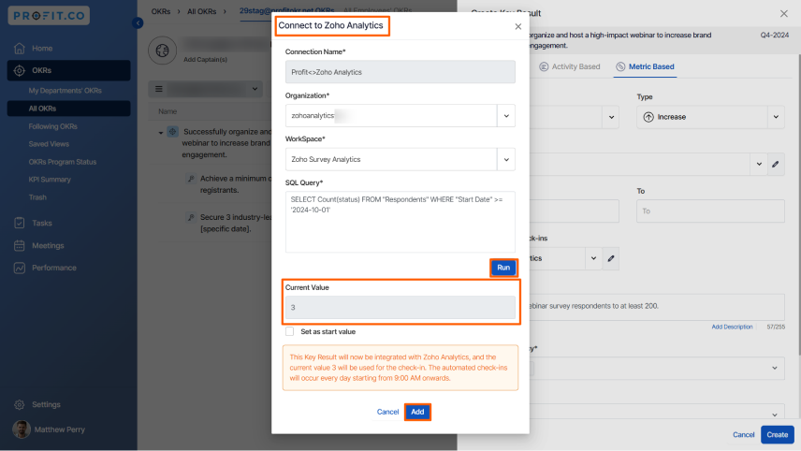Click the Increase arrow icon
The height and width of the screenshot is (451, 801).
click(648, 117)
